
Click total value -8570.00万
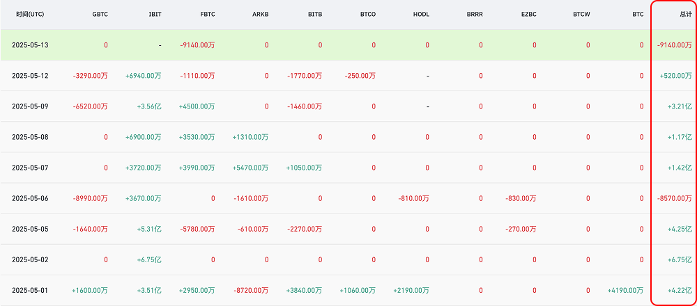coord(674,199)
